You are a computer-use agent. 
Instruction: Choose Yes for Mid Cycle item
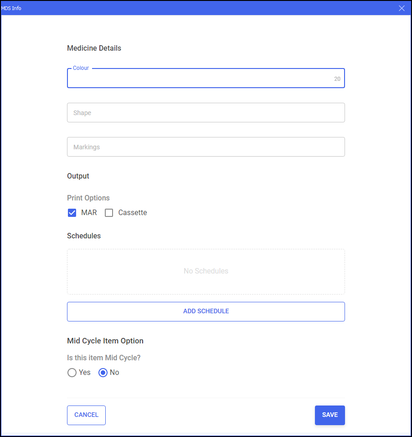point(72,373)
